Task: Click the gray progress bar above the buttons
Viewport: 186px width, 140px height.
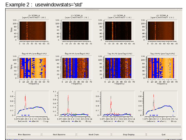Action: (94, 126)
